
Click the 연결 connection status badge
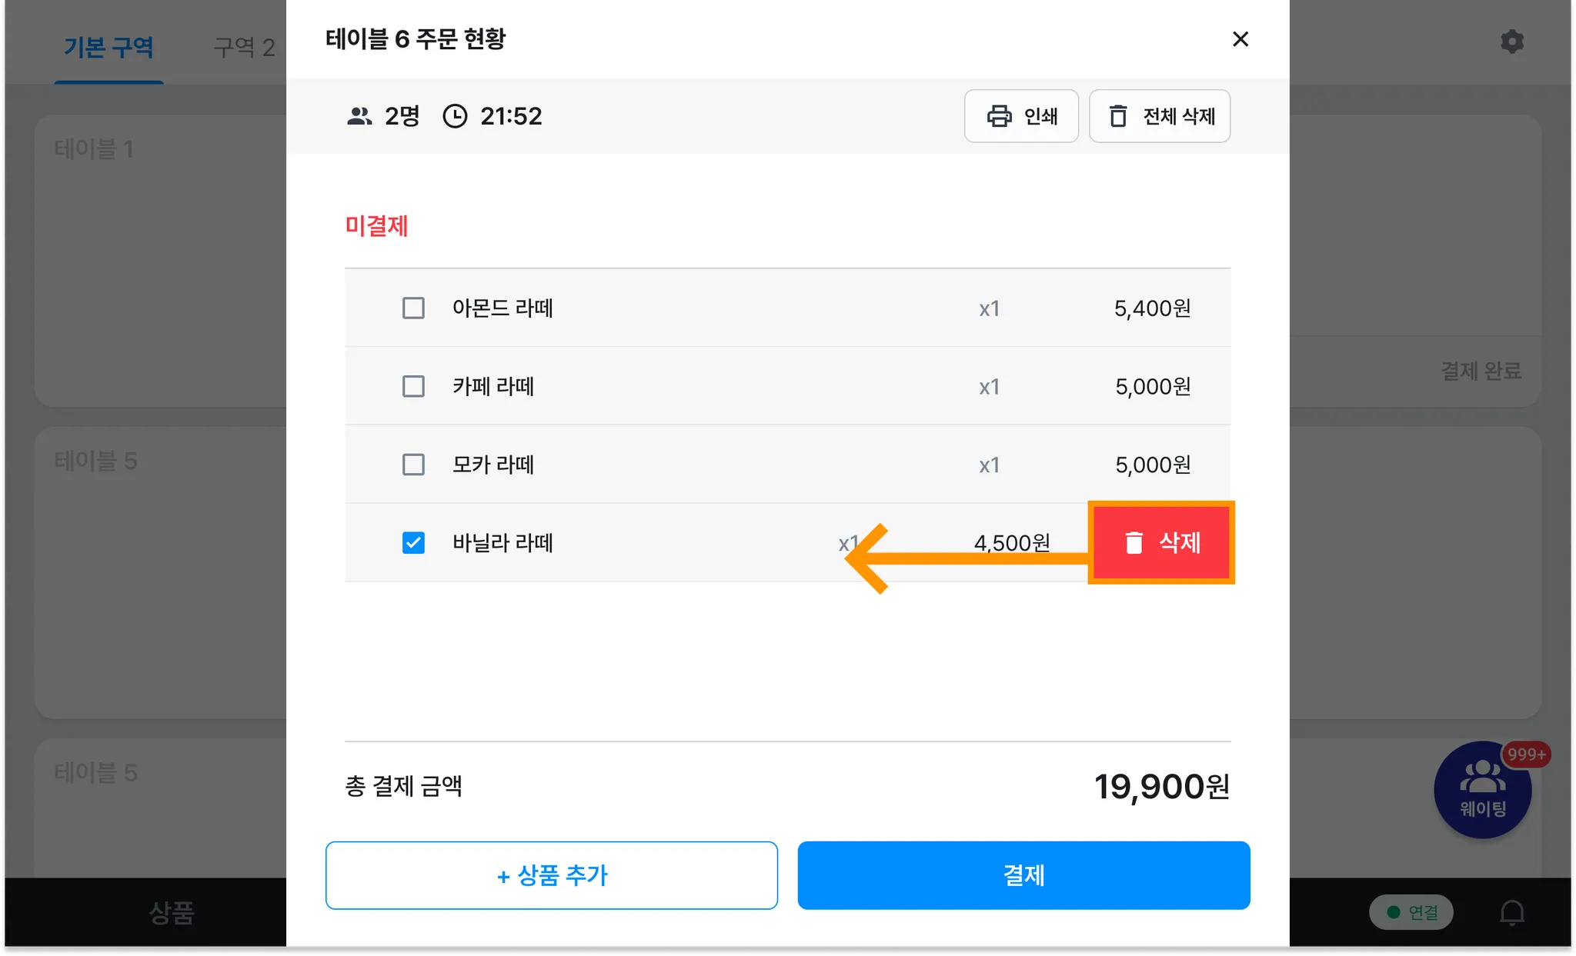tap(1411, 912)
